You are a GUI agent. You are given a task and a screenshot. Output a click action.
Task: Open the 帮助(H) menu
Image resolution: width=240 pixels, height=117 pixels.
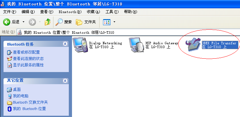pyautogui.click(x=131, y=12)
